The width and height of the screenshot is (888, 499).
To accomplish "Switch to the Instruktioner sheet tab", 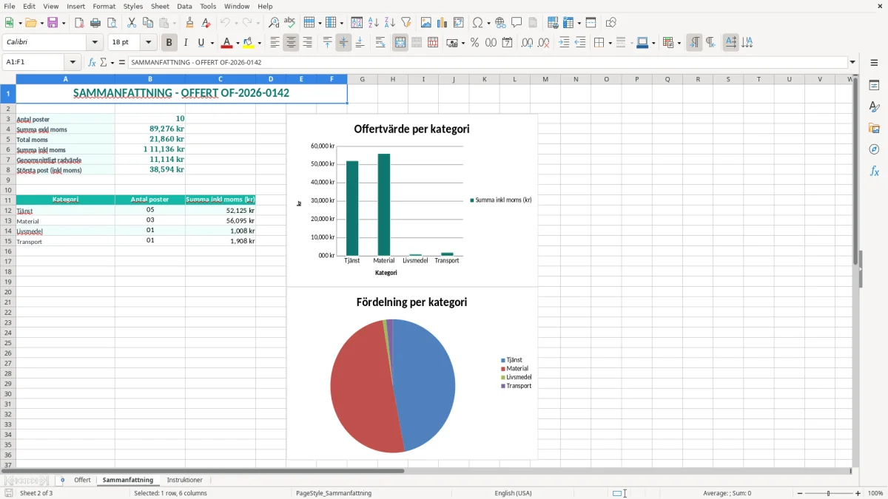I will coord(184,480).
